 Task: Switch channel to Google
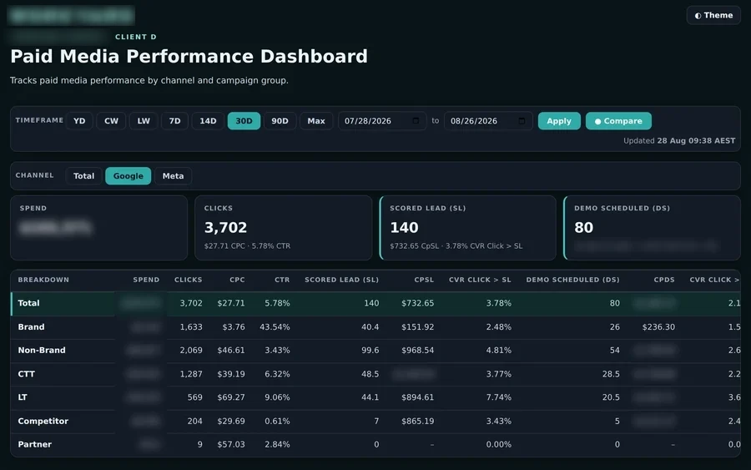point(128,176)
